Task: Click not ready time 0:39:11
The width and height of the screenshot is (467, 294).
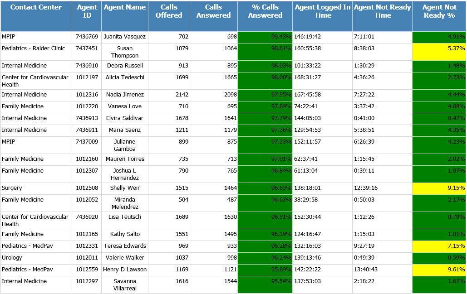Action: (383, 174)
